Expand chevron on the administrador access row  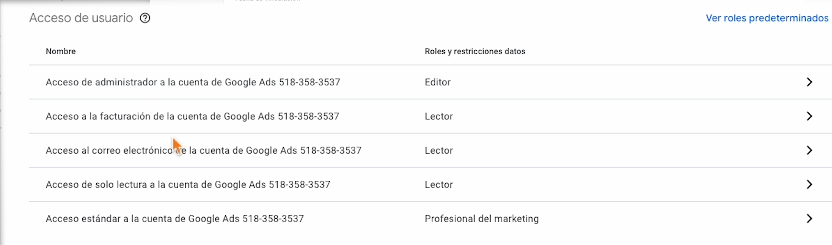(x=809, y=82)
